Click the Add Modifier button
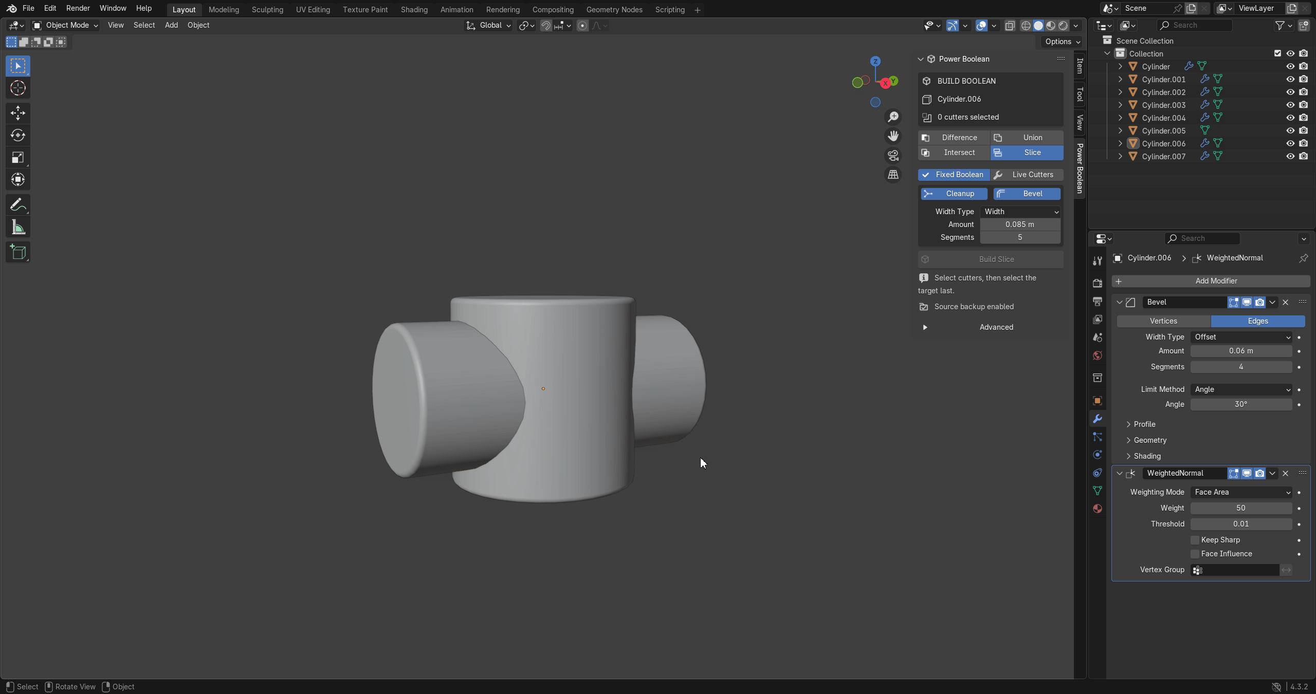 click(x=1211, y=281)
